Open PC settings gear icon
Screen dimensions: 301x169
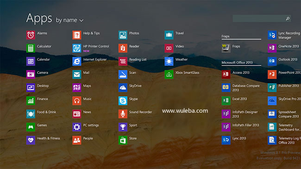(x=77, y=127)
